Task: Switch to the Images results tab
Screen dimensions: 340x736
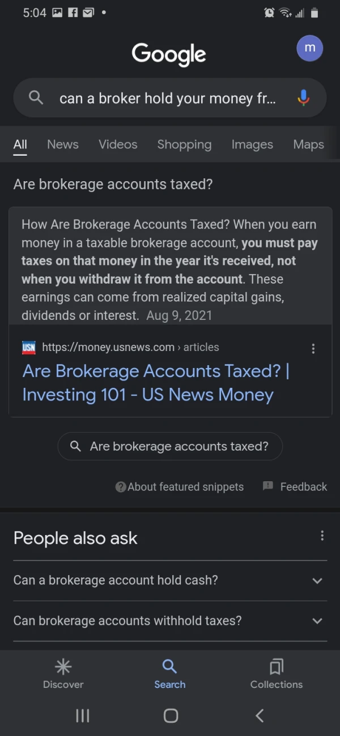Action: (x=252, y=144)
